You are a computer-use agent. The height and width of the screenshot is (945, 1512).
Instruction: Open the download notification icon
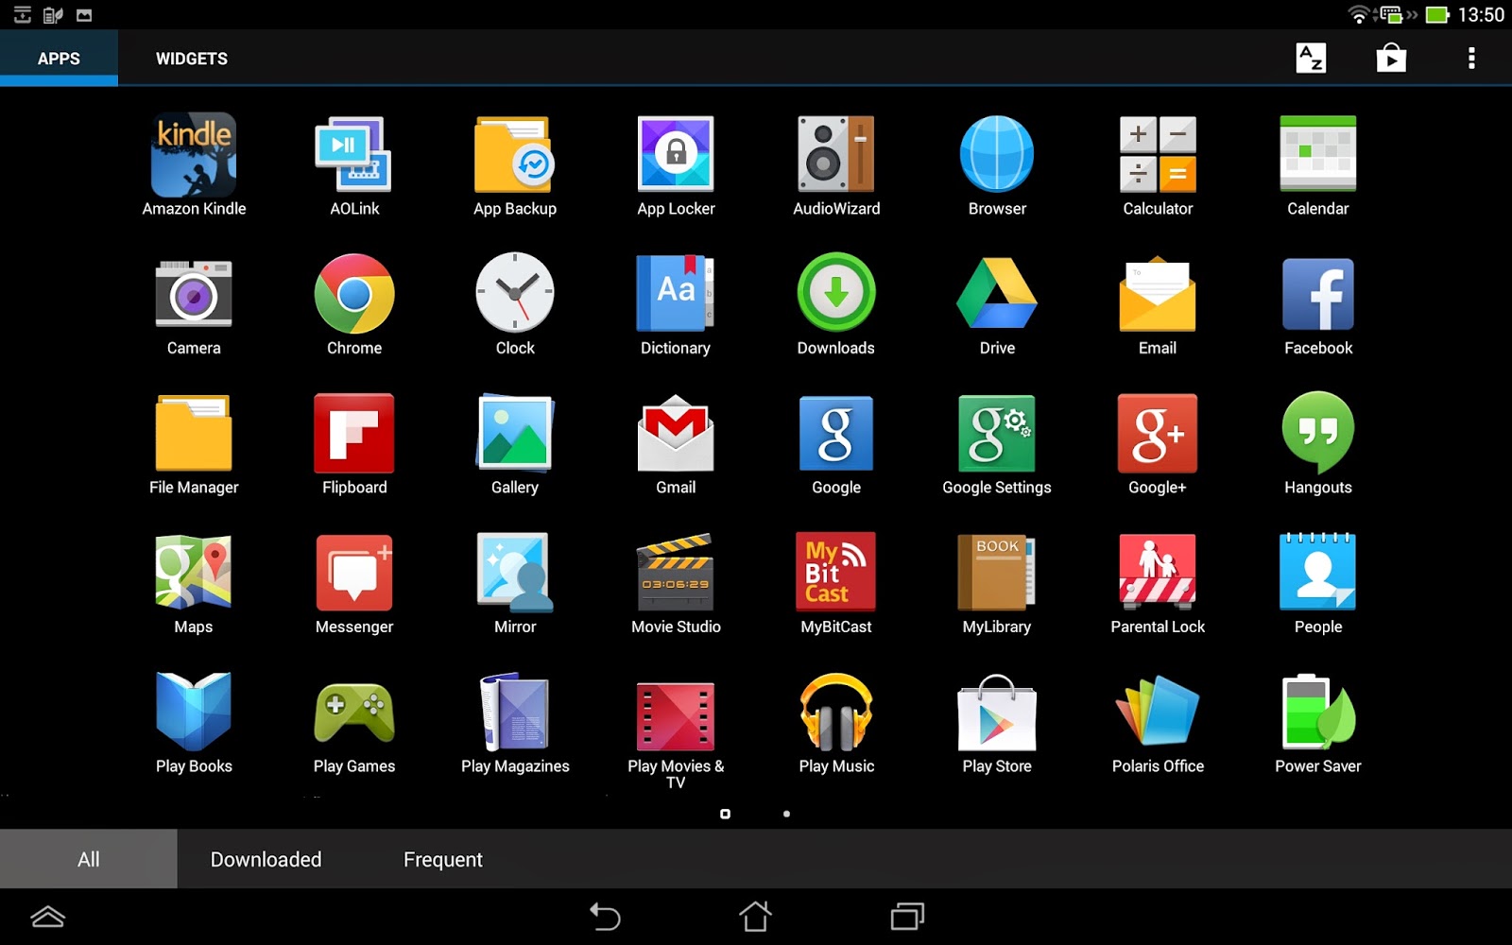22,14
